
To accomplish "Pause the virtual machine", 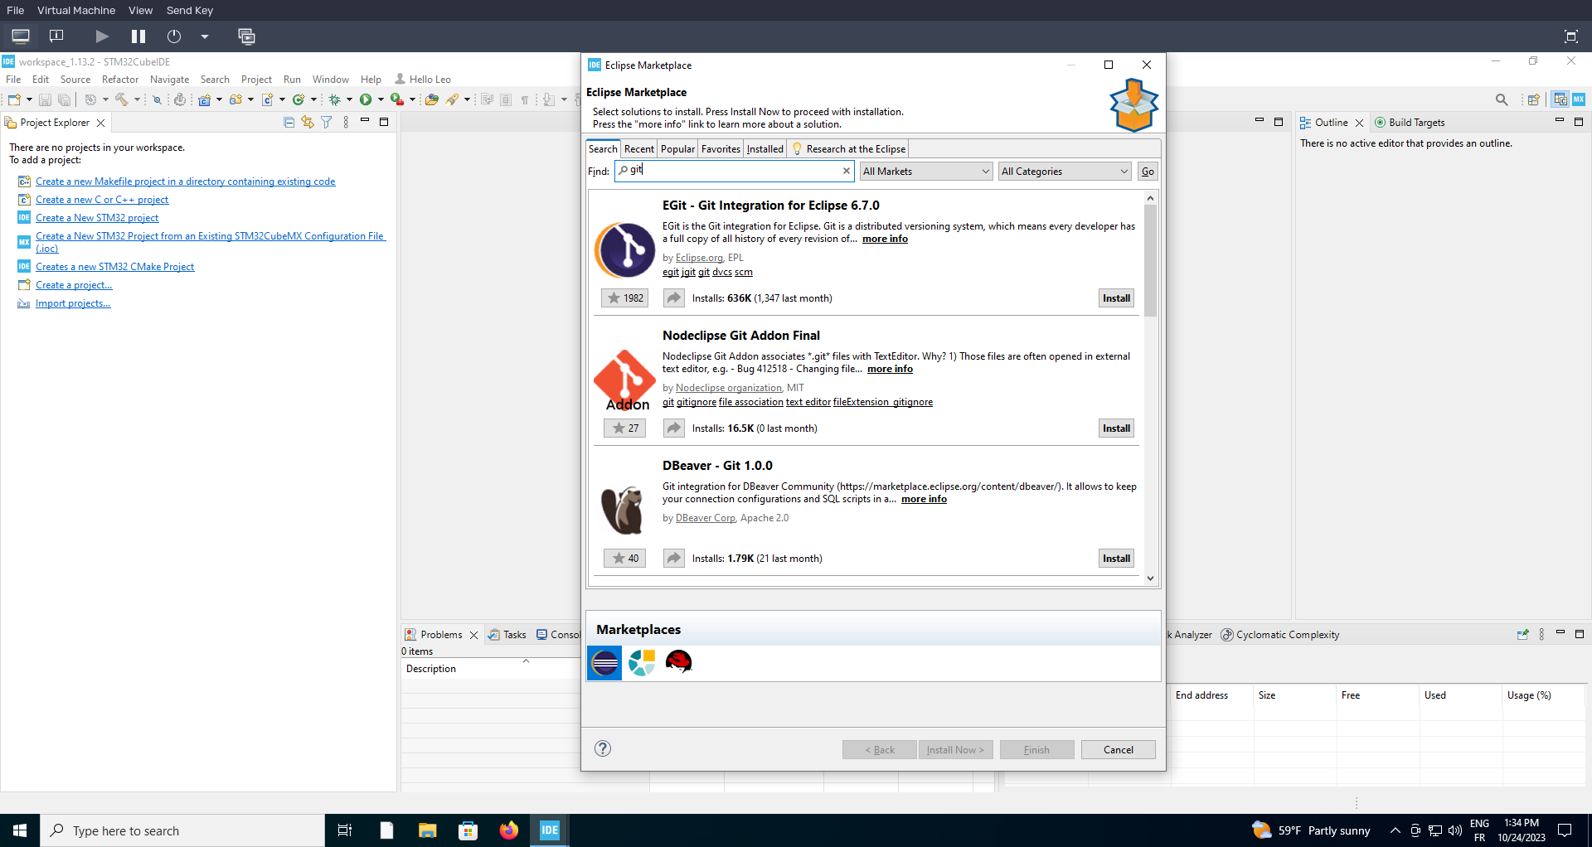I will point(138,36).
